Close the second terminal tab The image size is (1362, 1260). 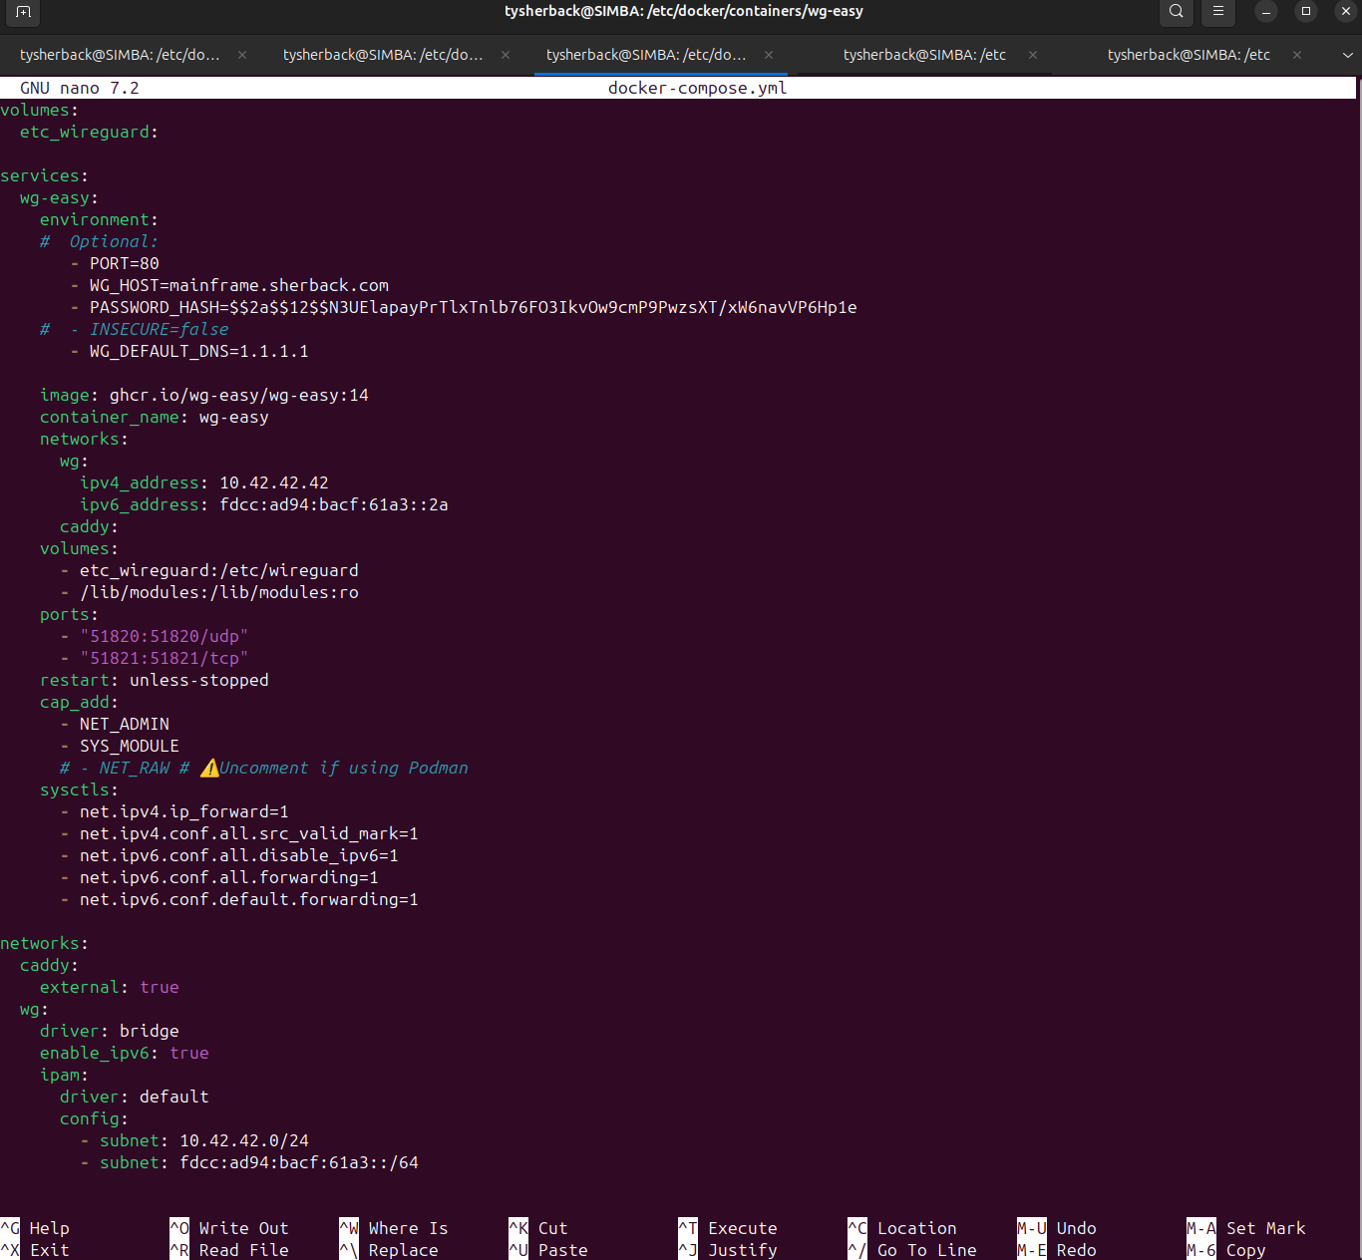[x=506, y=55]
